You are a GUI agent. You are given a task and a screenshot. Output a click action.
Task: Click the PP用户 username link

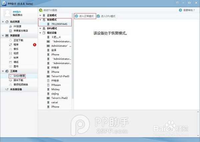click(x=17, y=12)
